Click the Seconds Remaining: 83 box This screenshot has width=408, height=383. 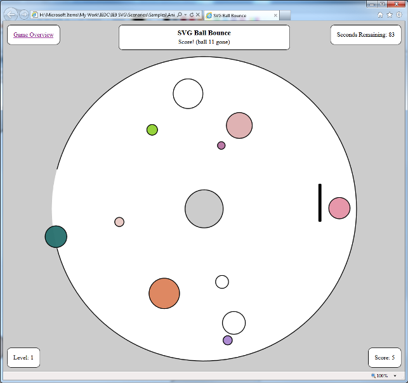pos(365,35)
